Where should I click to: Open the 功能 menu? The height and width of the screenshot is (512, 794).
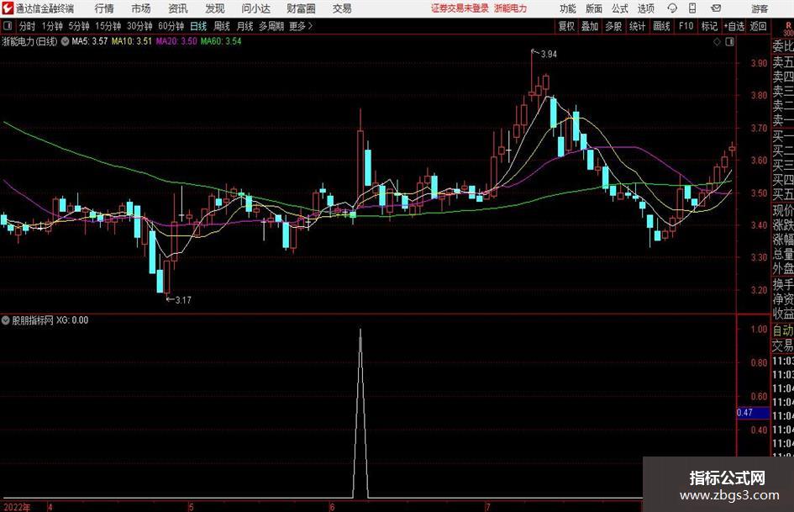tap(568, 8)
